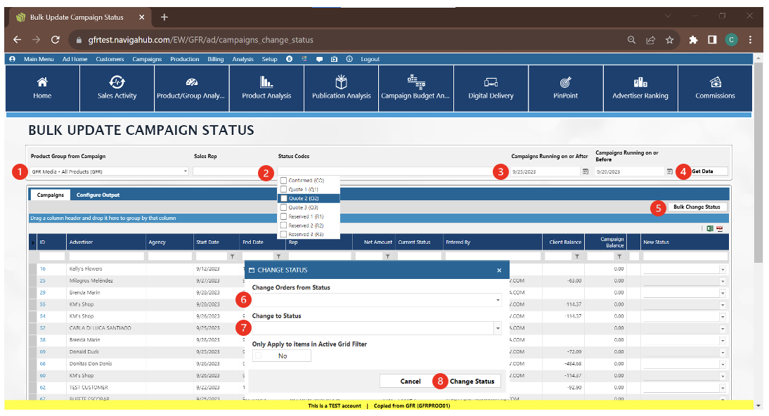769x416 pixels.
Task: Open the Billing menu
Action: (217, 59)
